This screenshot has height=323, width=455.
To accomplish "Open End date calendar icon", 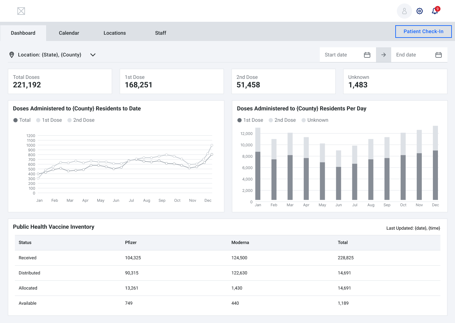I will 438,55.
